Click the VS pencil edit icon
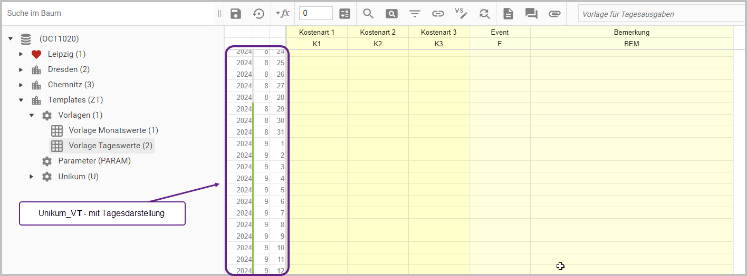This screenshot has width=747, height=276. (461, 14)
